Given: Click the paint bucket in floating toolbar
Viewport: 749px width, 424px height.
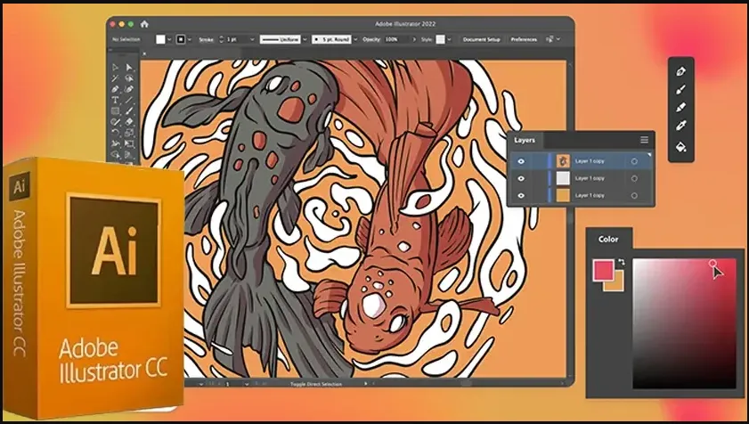Looking at the screenshot, I should pyautogui.click(x=680, y=147).
